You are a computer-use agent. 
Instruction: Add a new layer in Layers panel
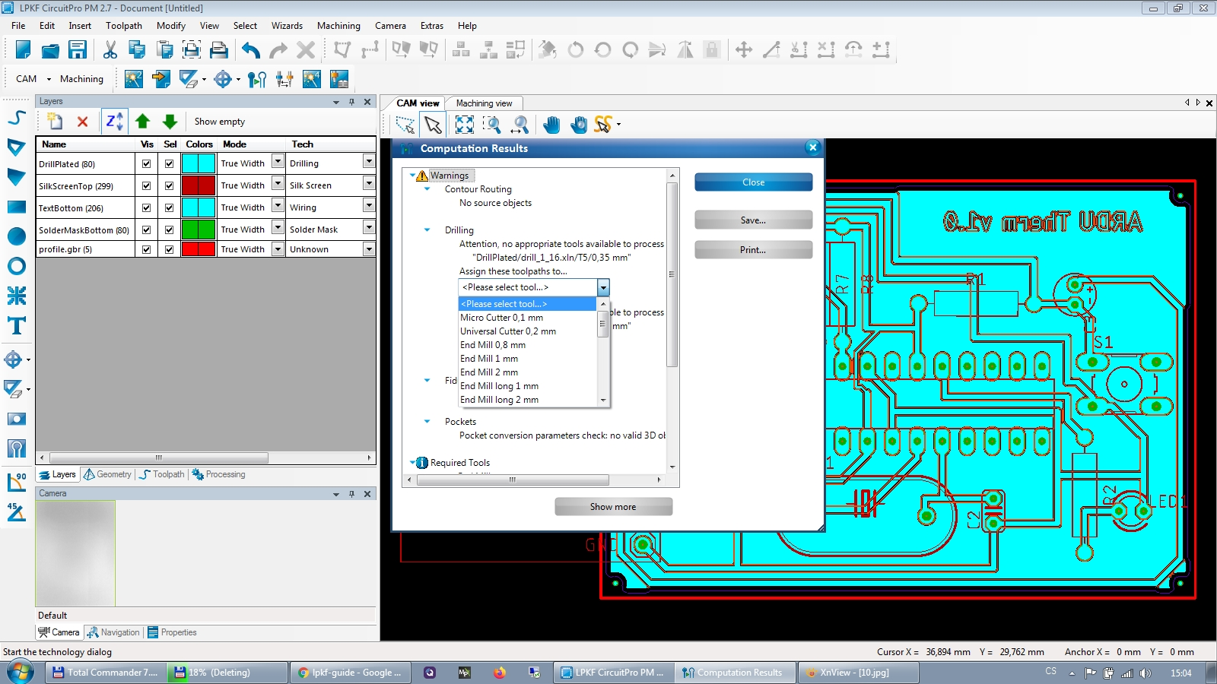point(55,122)
